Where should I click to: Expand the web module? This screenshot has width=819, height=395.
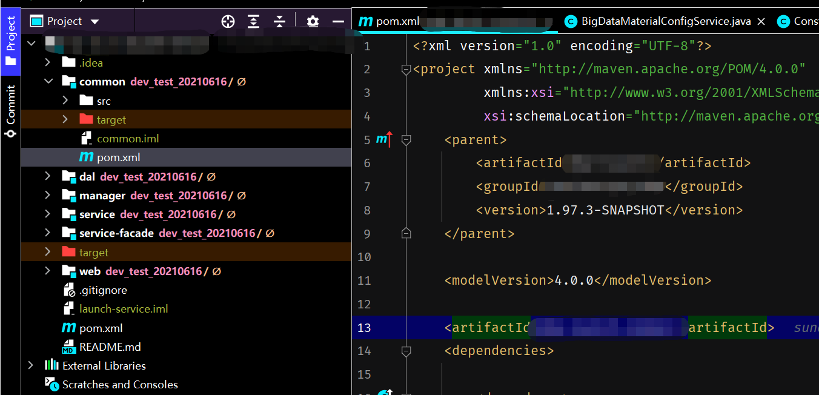pos(48,271)
